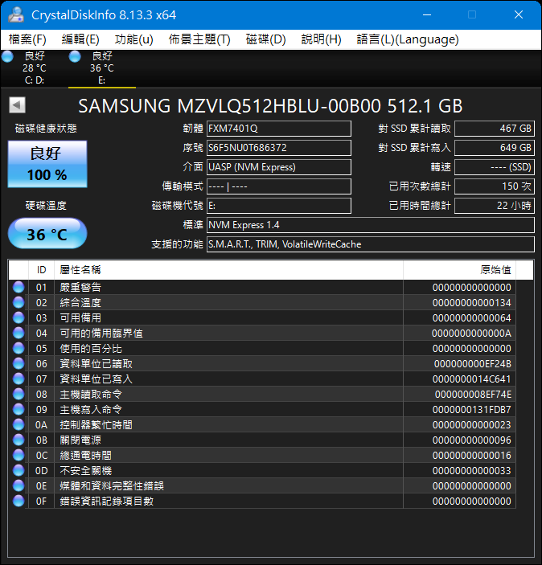This screenshot has height=565, width=542.
Task: Select raw value 0000000000000A
Action: [x=472, y=334]
